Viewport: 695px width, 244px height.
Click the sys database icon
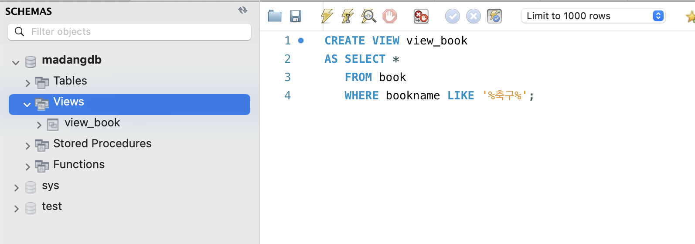coord(31,187)
